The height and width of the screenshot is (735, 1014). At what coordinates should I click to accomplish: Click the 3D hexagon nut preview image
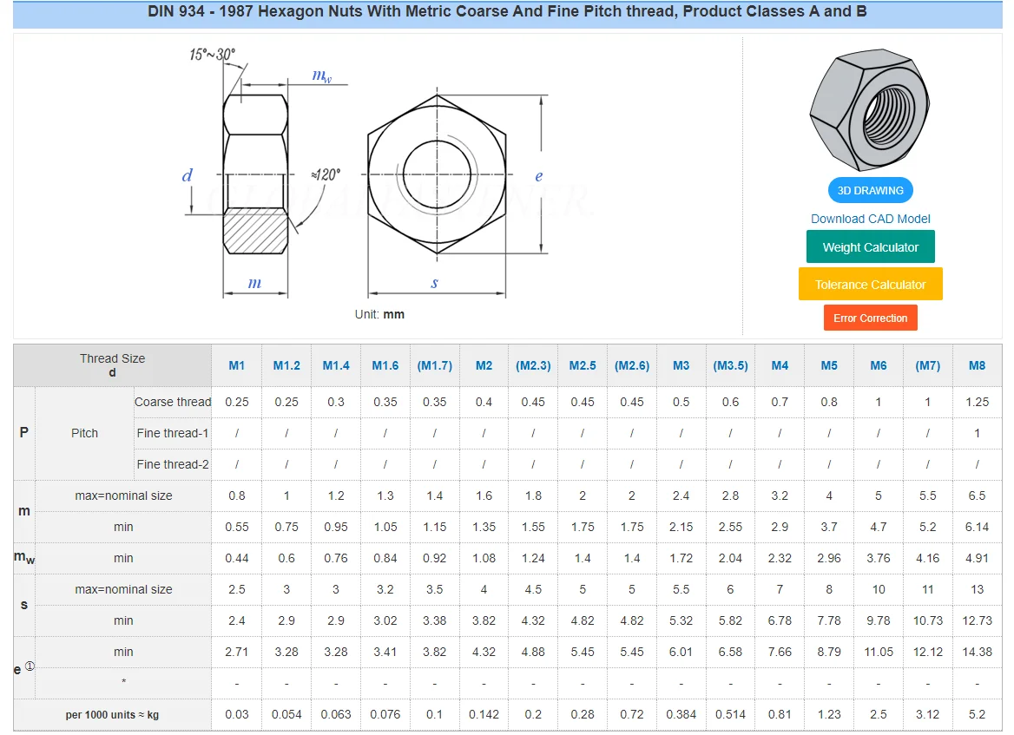[x=868, y=108]
